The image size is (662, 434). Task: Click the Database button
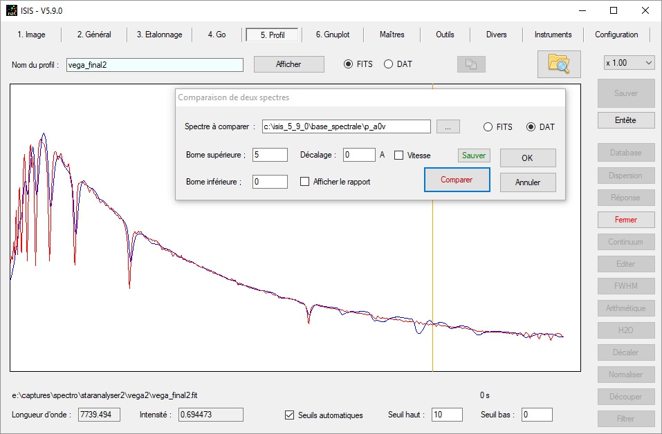click(x=626, y=153)
